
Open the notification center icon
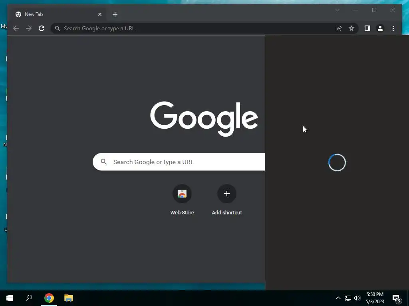[397, 298]
